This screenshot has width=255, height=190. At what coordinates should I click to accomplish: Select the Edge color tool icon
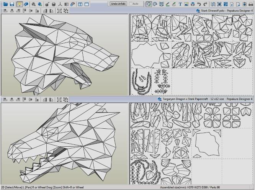[174, 4]
